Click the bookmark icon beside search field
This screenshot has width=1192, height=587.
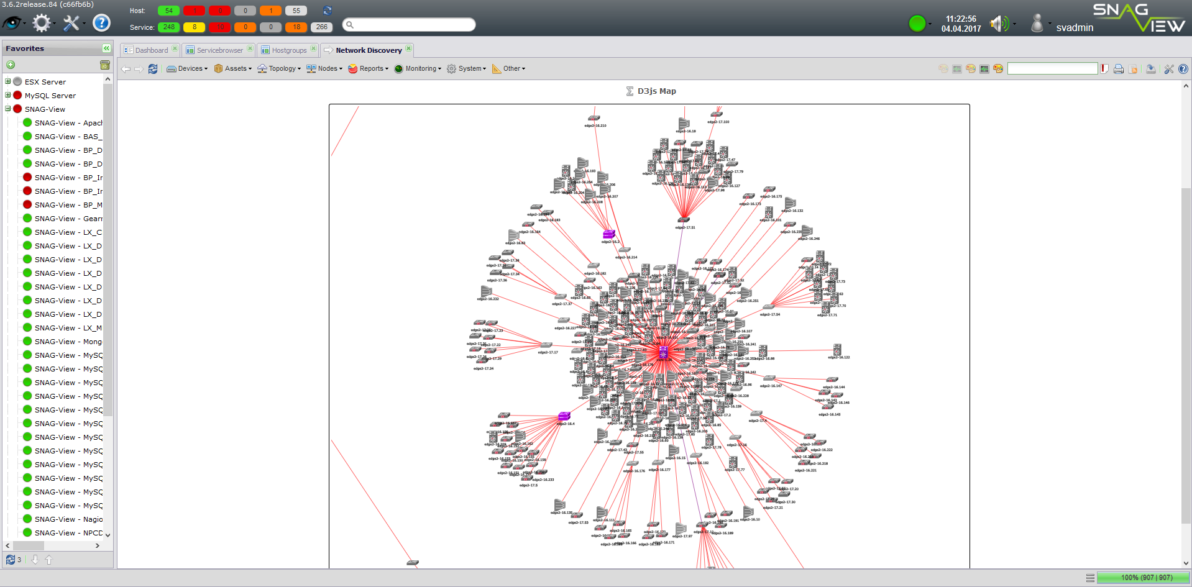[1104, 69]
